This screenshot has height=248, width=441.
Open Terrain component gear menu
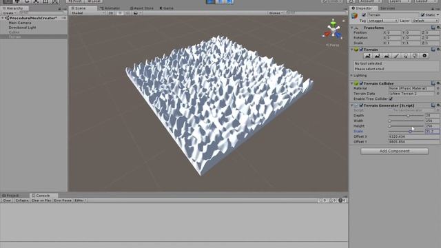438,50
